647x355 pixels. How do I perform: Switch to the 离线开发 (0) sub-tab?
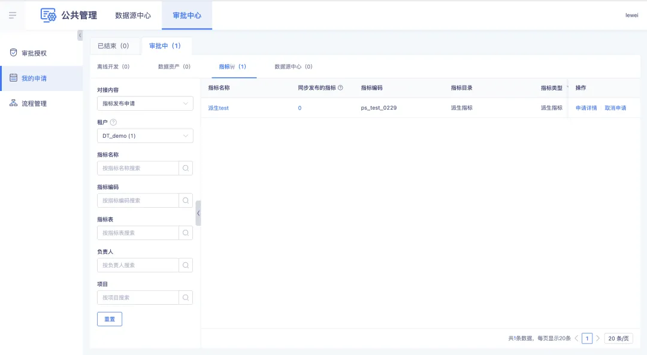pyautogui.click(x=113, y=66)
